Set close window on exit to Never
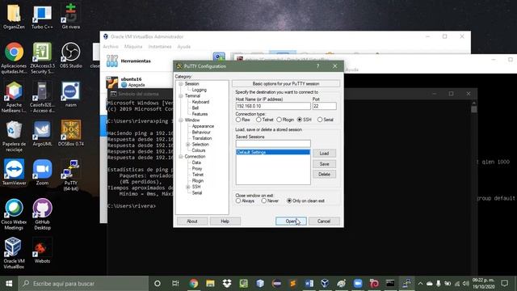 click(264, 200)
